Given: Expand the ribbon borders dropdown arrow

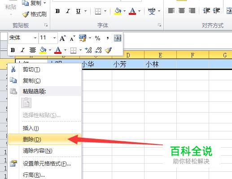Looking at the screenshot, I should tap(105, 11).
